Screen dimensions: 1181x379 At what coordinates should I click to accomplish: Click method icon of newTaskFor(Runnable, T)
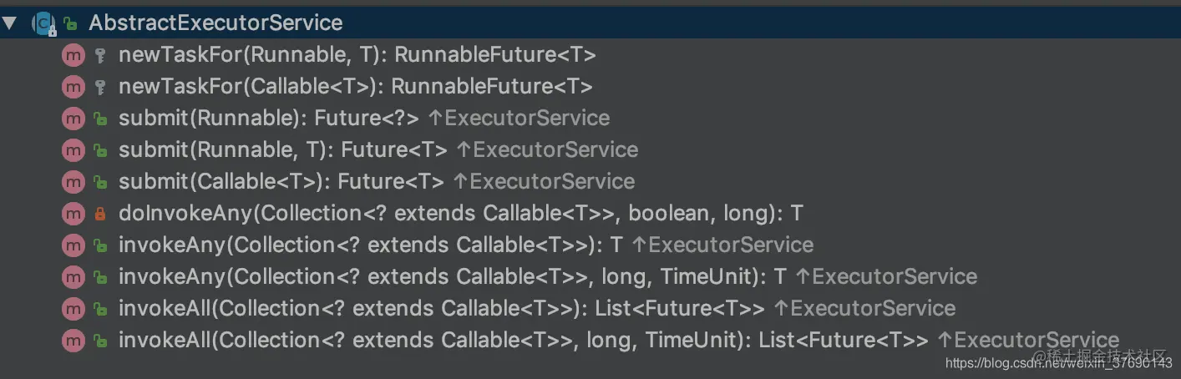[x=73, y=55]
